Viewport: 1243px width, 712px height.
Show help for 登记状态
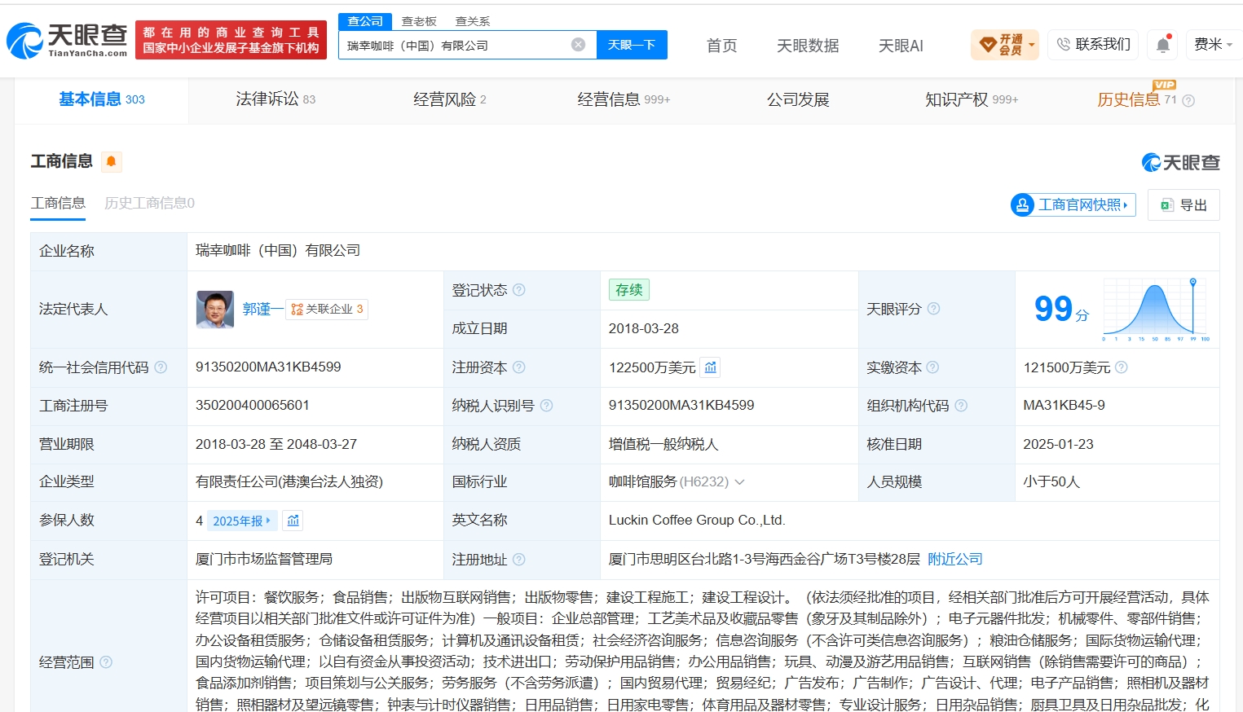click(x=519, y=290)
